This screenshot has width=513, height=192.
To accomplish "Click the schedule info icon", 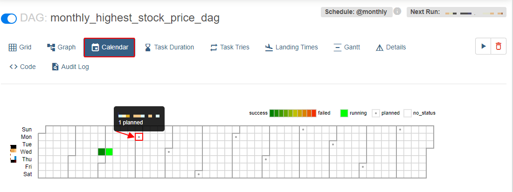I will 397,12.
